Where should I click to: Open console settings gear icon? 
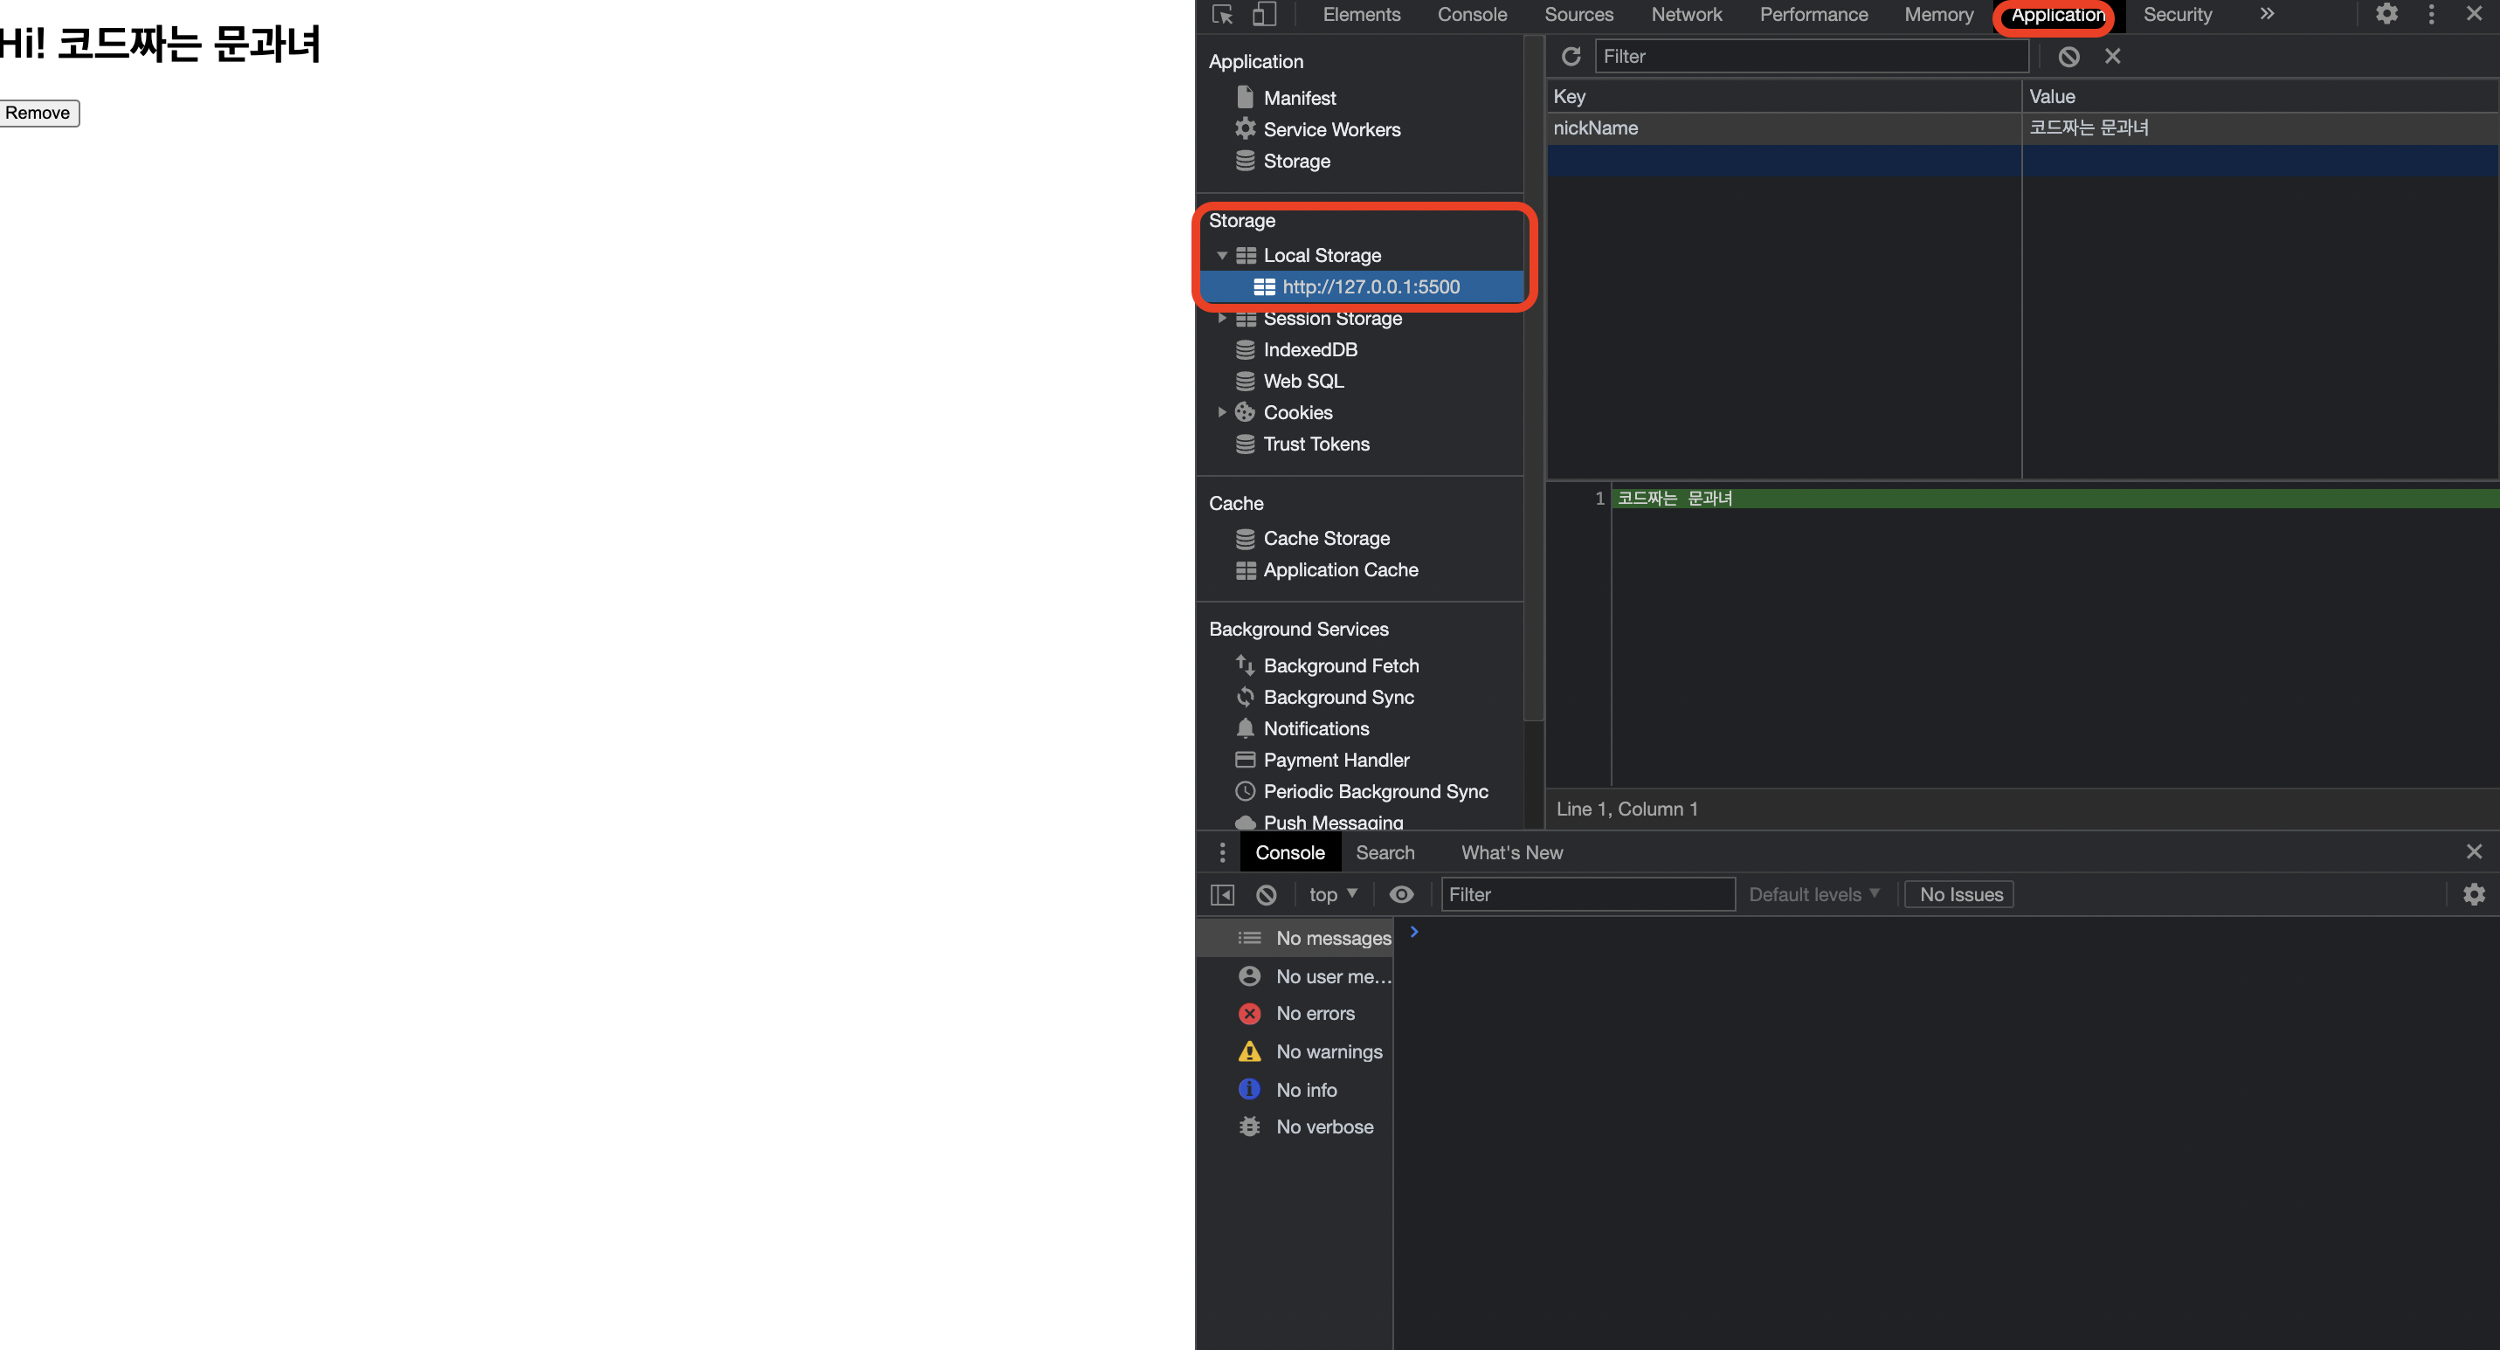click(2474, 894)
